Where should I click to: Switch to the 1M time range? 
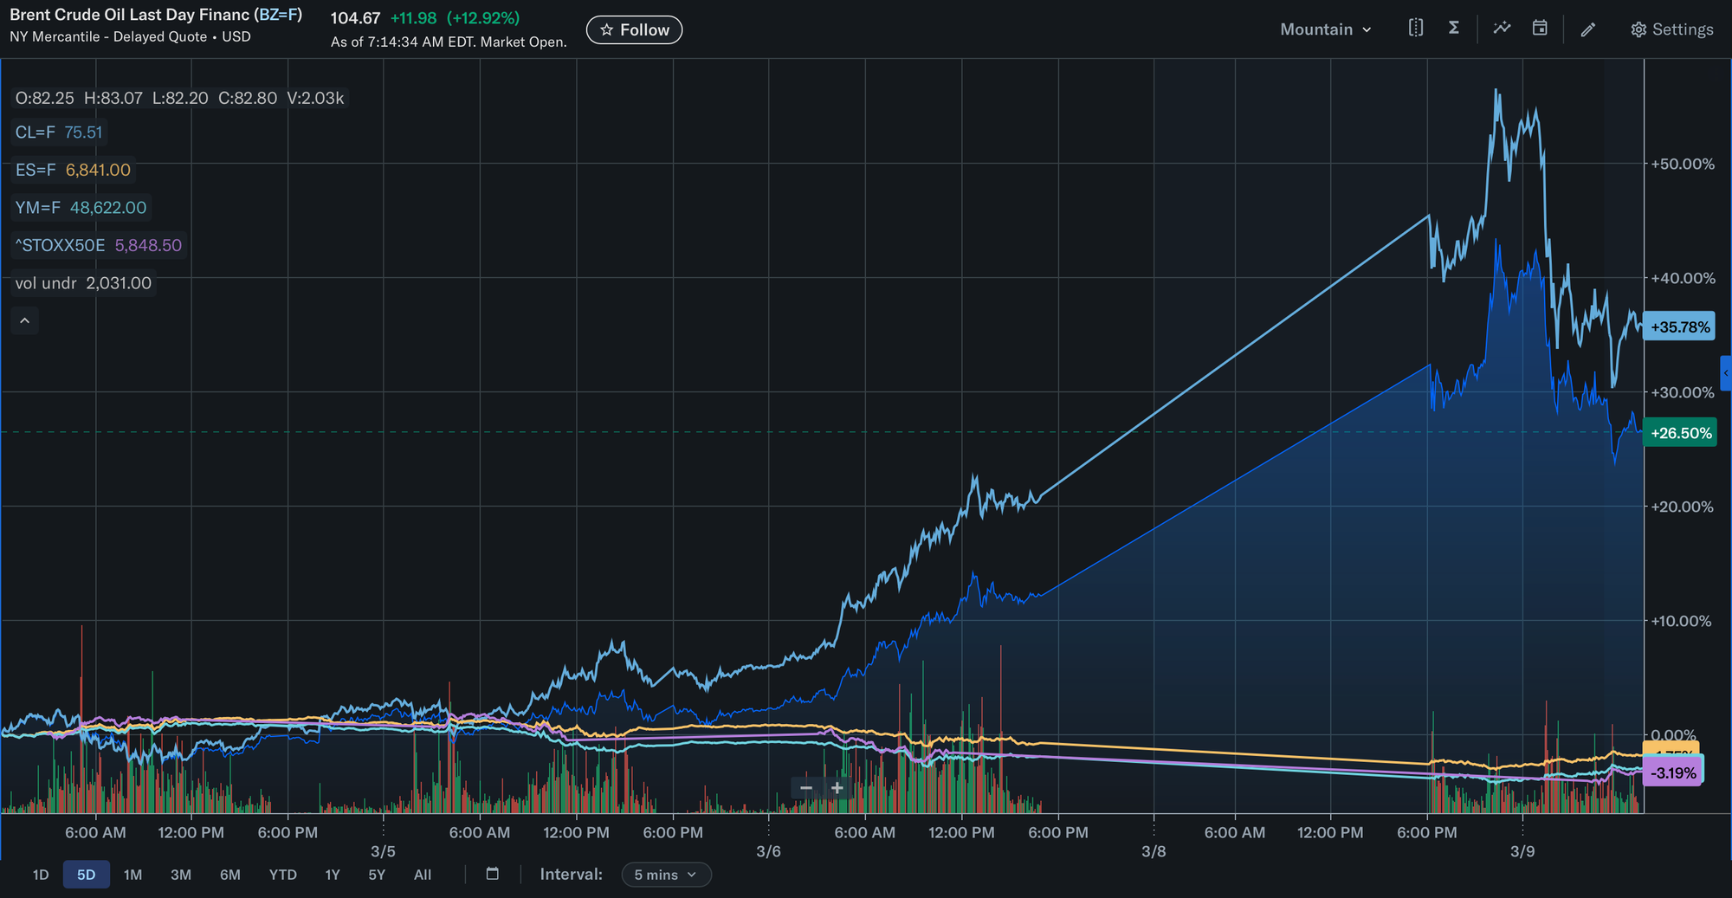pyautogui.click(x=132, y=875)
